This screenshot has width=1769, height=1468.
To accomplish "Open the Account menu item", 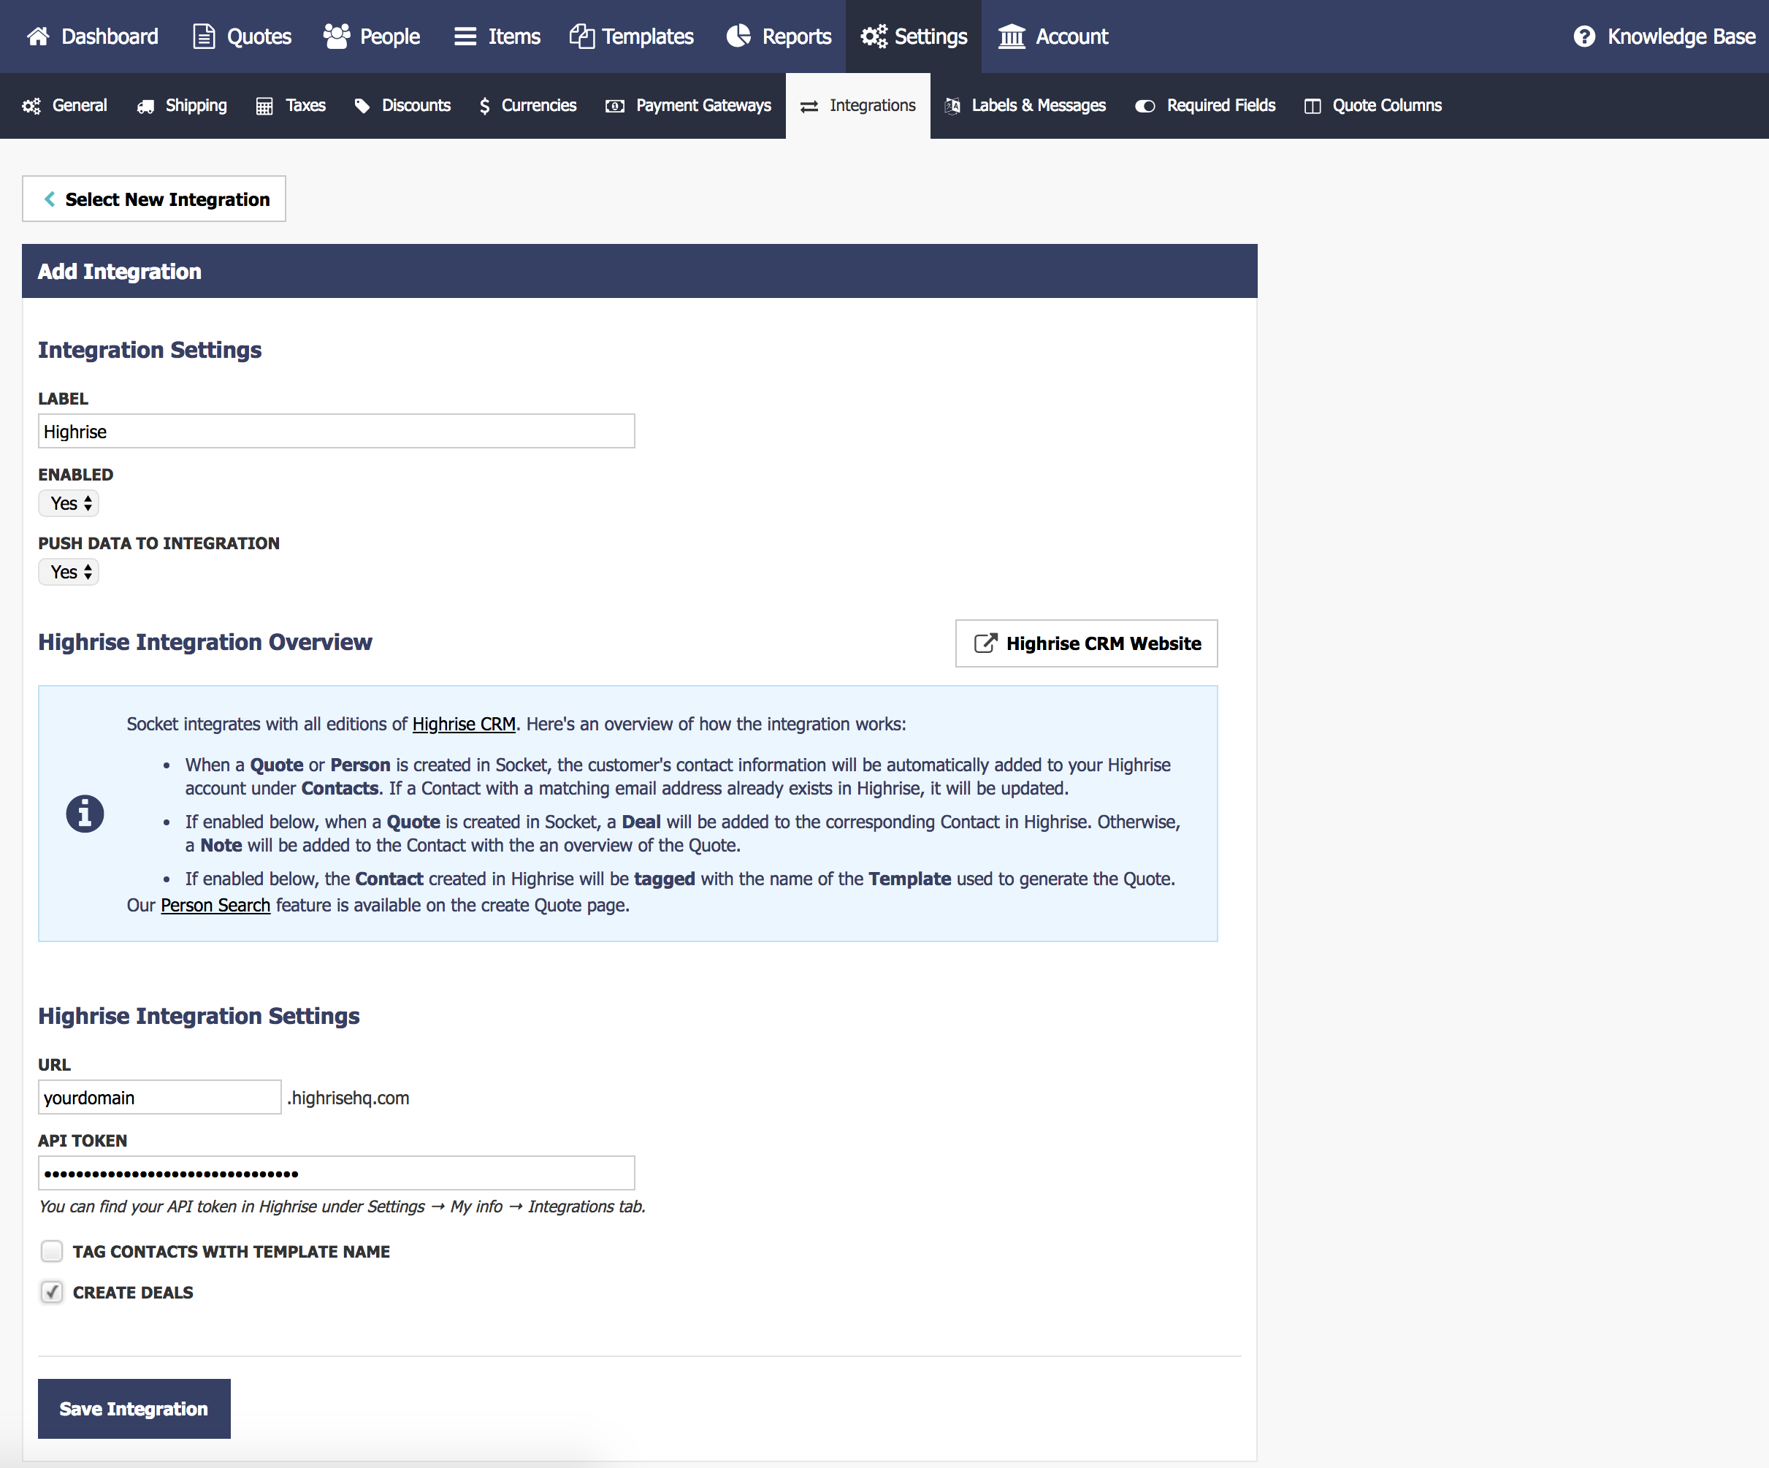I will click(1053, 37).
